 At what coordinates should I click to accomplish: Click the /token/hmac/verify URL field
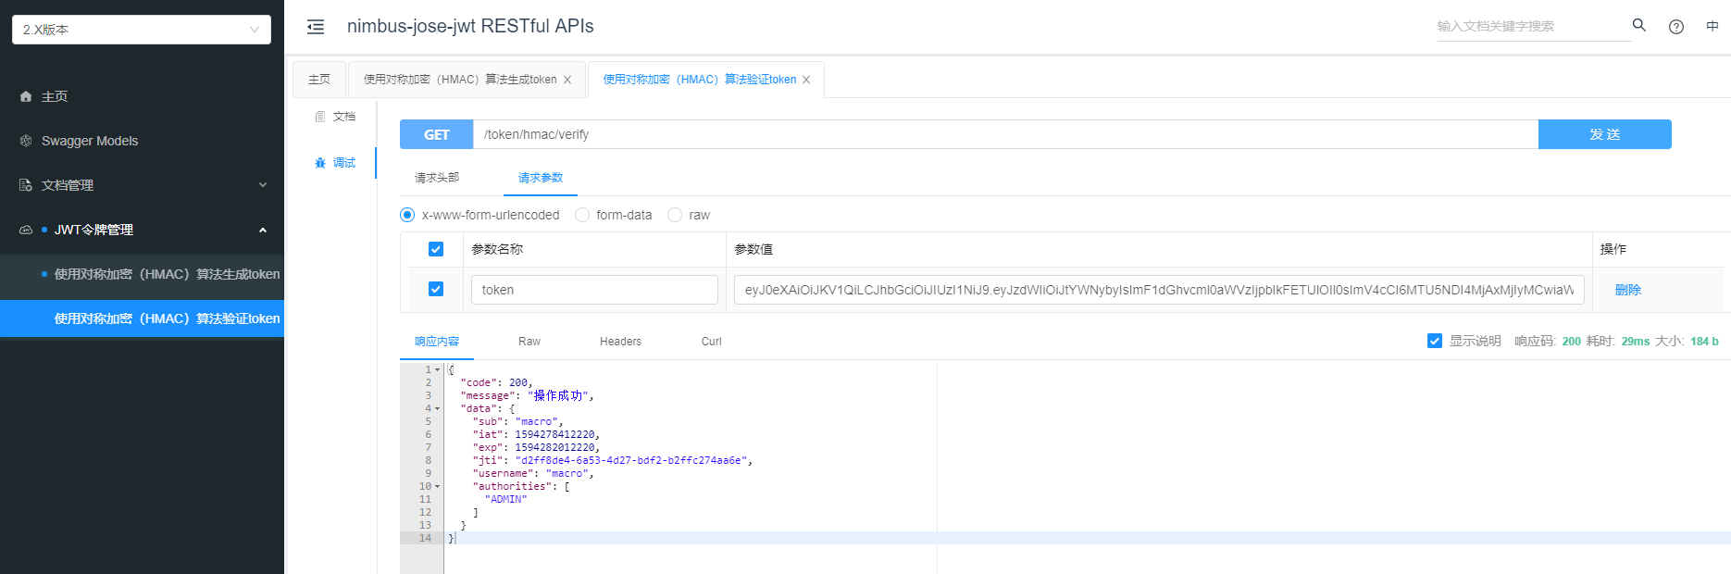[1005, 134]
